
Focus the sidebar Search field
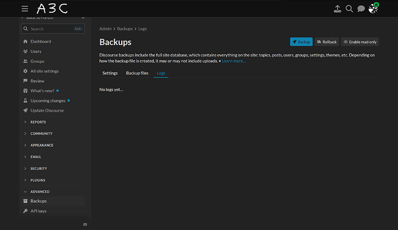(53, 29)
